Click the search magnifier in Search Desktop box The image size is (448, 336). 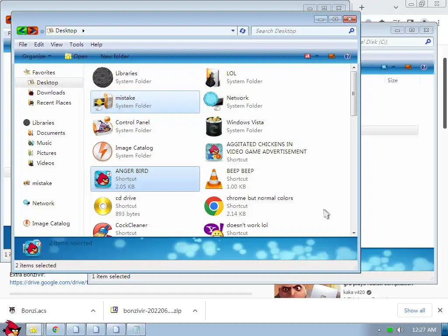pos(351,31)
